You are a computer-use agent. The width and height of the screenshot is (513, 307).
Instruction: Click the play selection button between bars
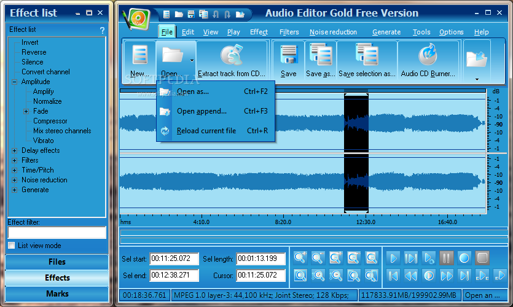coord(410,258)
